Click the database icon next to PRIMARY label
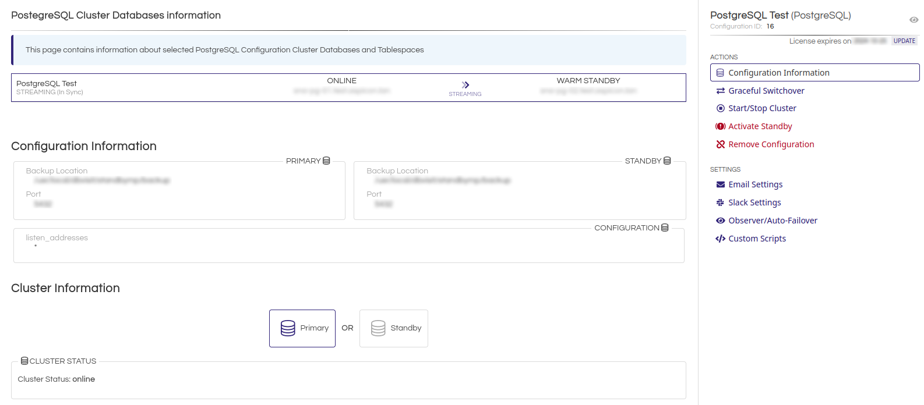This screenshot has width=924, height=405. (x=326, y=161)
